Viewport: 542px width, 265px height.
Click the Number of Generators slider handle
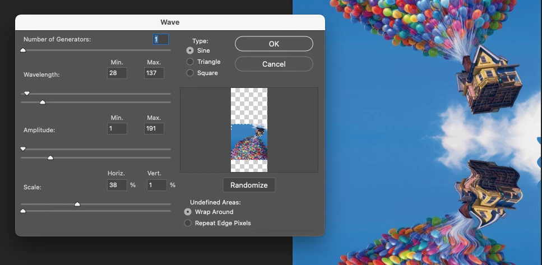[23, 50]
